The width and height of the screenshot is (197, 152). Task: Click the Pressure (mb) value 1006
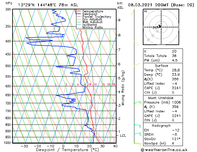click(176, 102)
